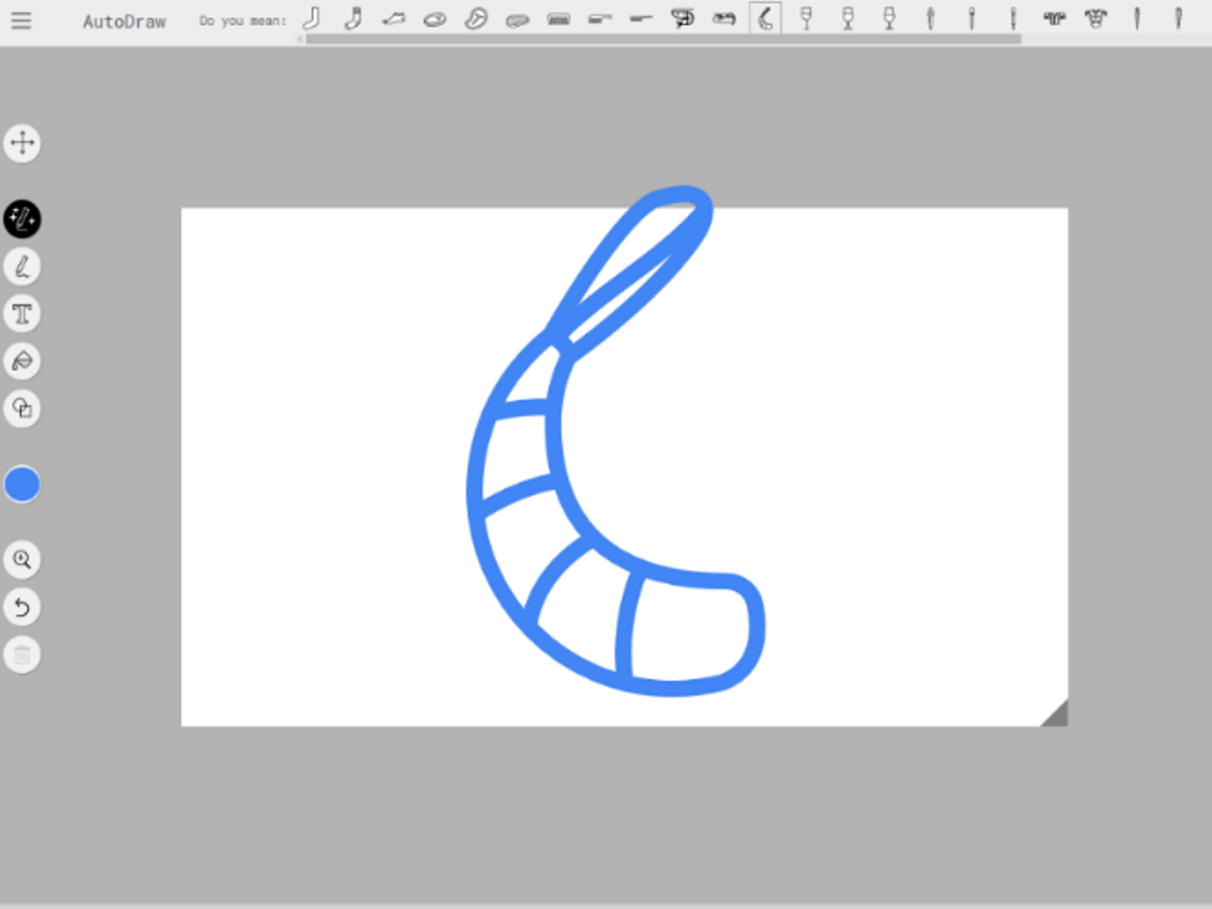The image size is (1212, 909).
Task: Pick the torso-shaped suggestion
Action: click(x=1096, y=18)
